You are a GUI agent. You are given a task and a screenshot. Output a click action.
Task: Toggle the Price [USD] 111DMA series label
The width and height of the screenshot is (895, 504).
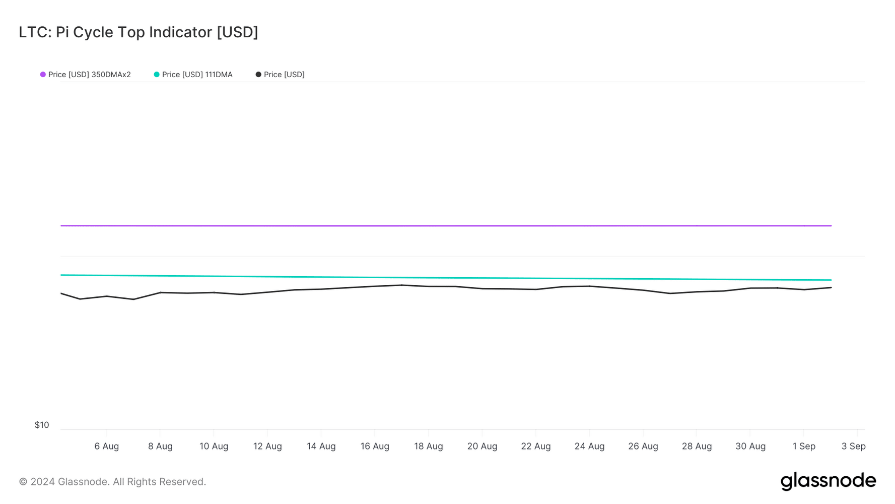point(197,75)
